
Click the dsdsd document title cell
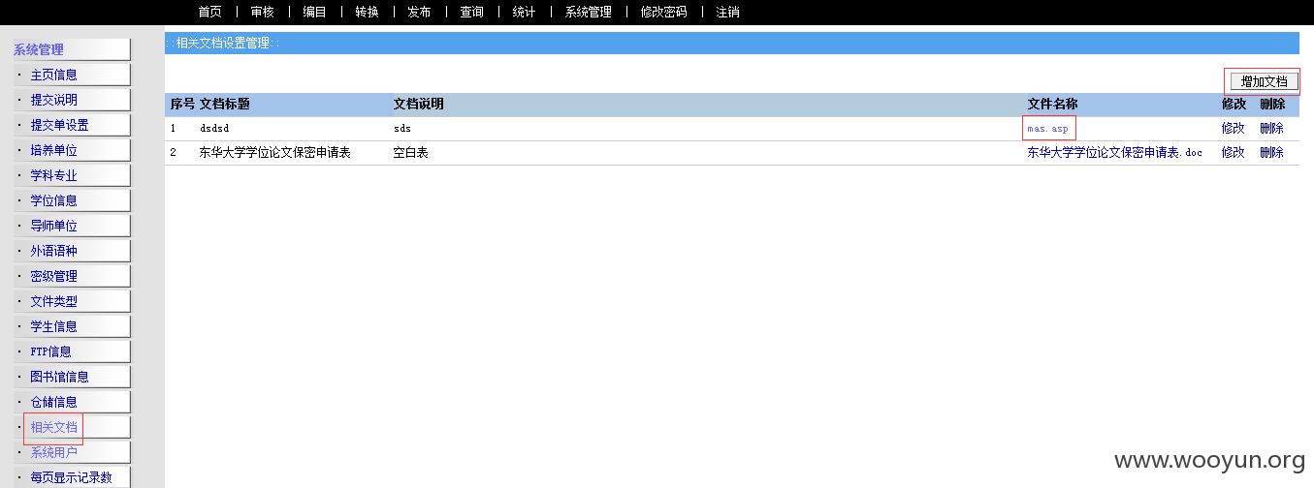pos(213,129)
